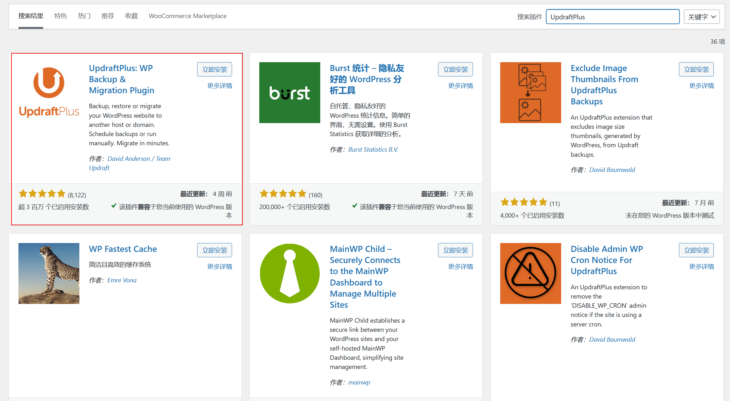Open 更多详情 for Burst plugin

tap(460, 86)
